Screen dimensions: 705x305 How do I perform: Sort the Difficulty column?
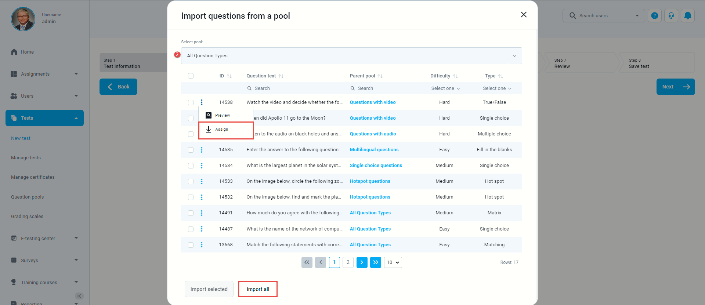coord(455,76)
